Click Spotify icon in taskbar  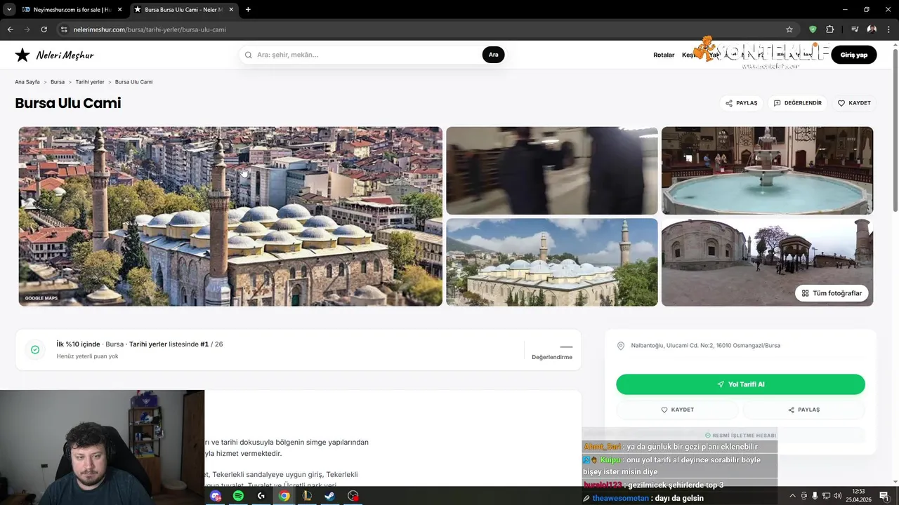tap(238, 496)
